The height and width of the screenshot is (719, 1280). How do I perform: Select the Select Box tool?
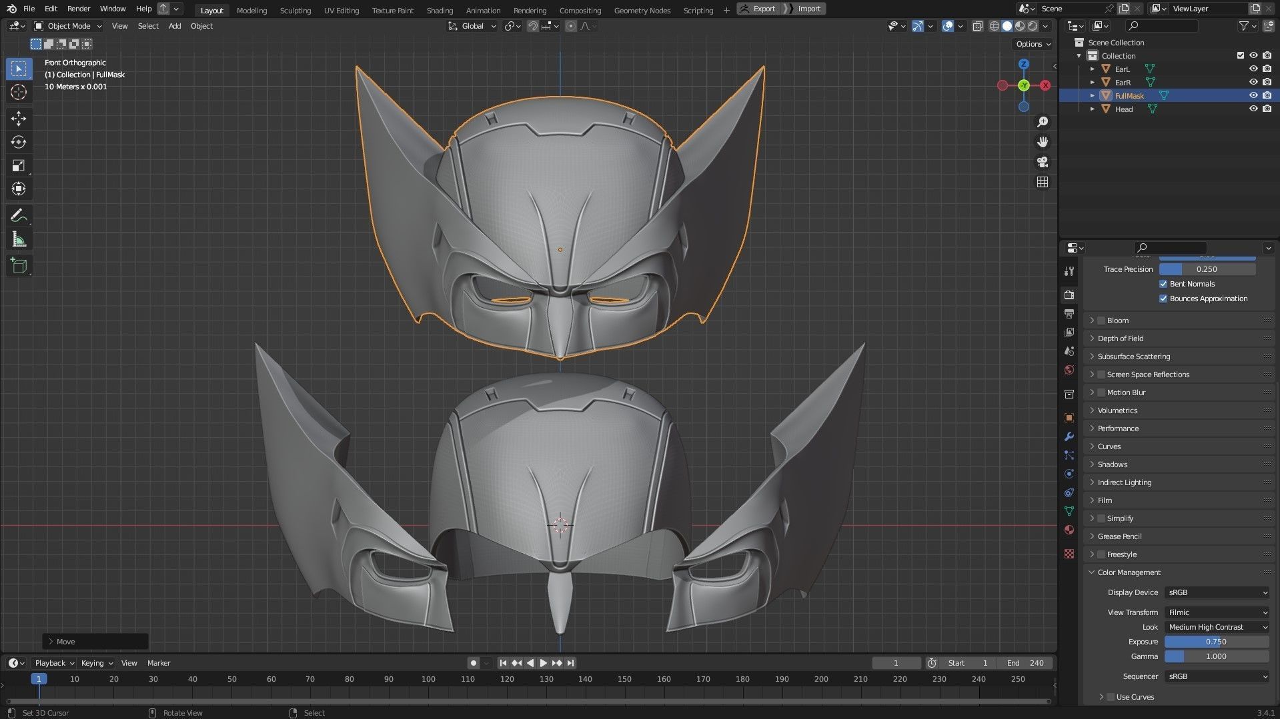point(19,69)
